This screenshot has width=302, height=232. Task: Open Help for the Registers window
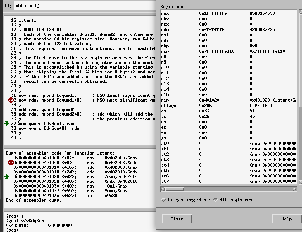click(286, 219)
